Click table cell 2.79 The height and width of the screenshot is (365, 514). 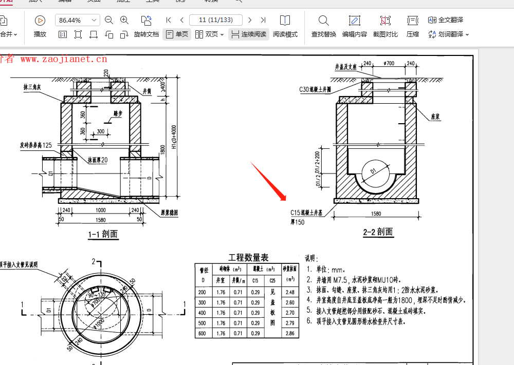[x=290, y=323]
